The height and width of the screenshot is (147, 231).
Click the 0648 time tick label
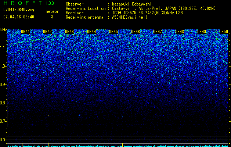[x=180, y=32]
